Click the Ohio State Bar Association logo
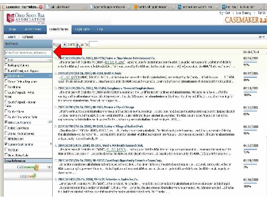 [x=26, y=18]
